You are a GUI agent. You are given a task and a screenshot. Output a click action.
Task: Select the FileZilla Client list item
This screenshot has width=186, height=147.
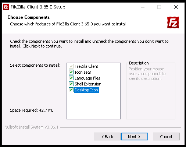pos(86,66)
